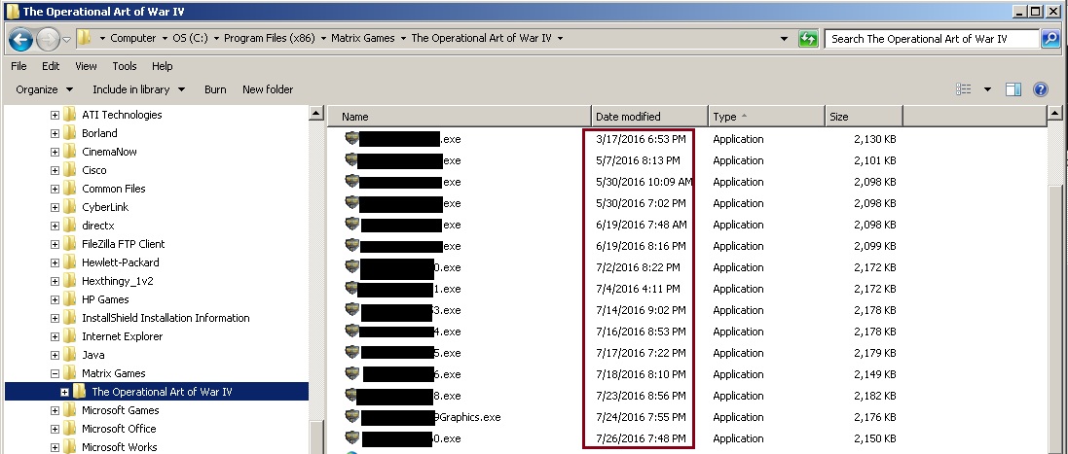
Task: Click exe icon dated 7/2/2016 8:22 PM
Action: tap(351, 267)
